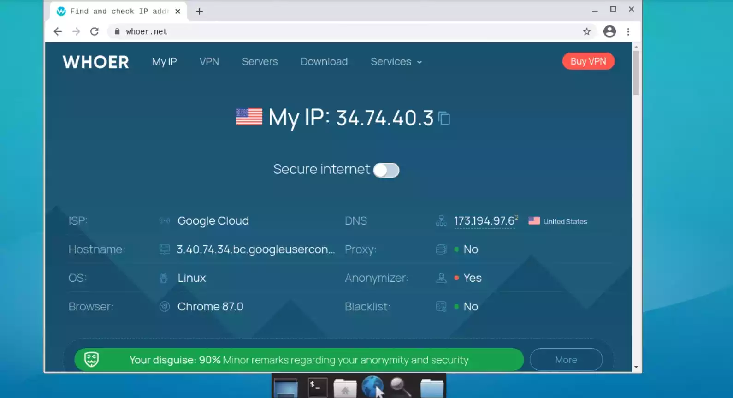The height and width of the screenshot is (398, 733).
Task: Open the web browser globe in dock
Action: pos(372,386)
